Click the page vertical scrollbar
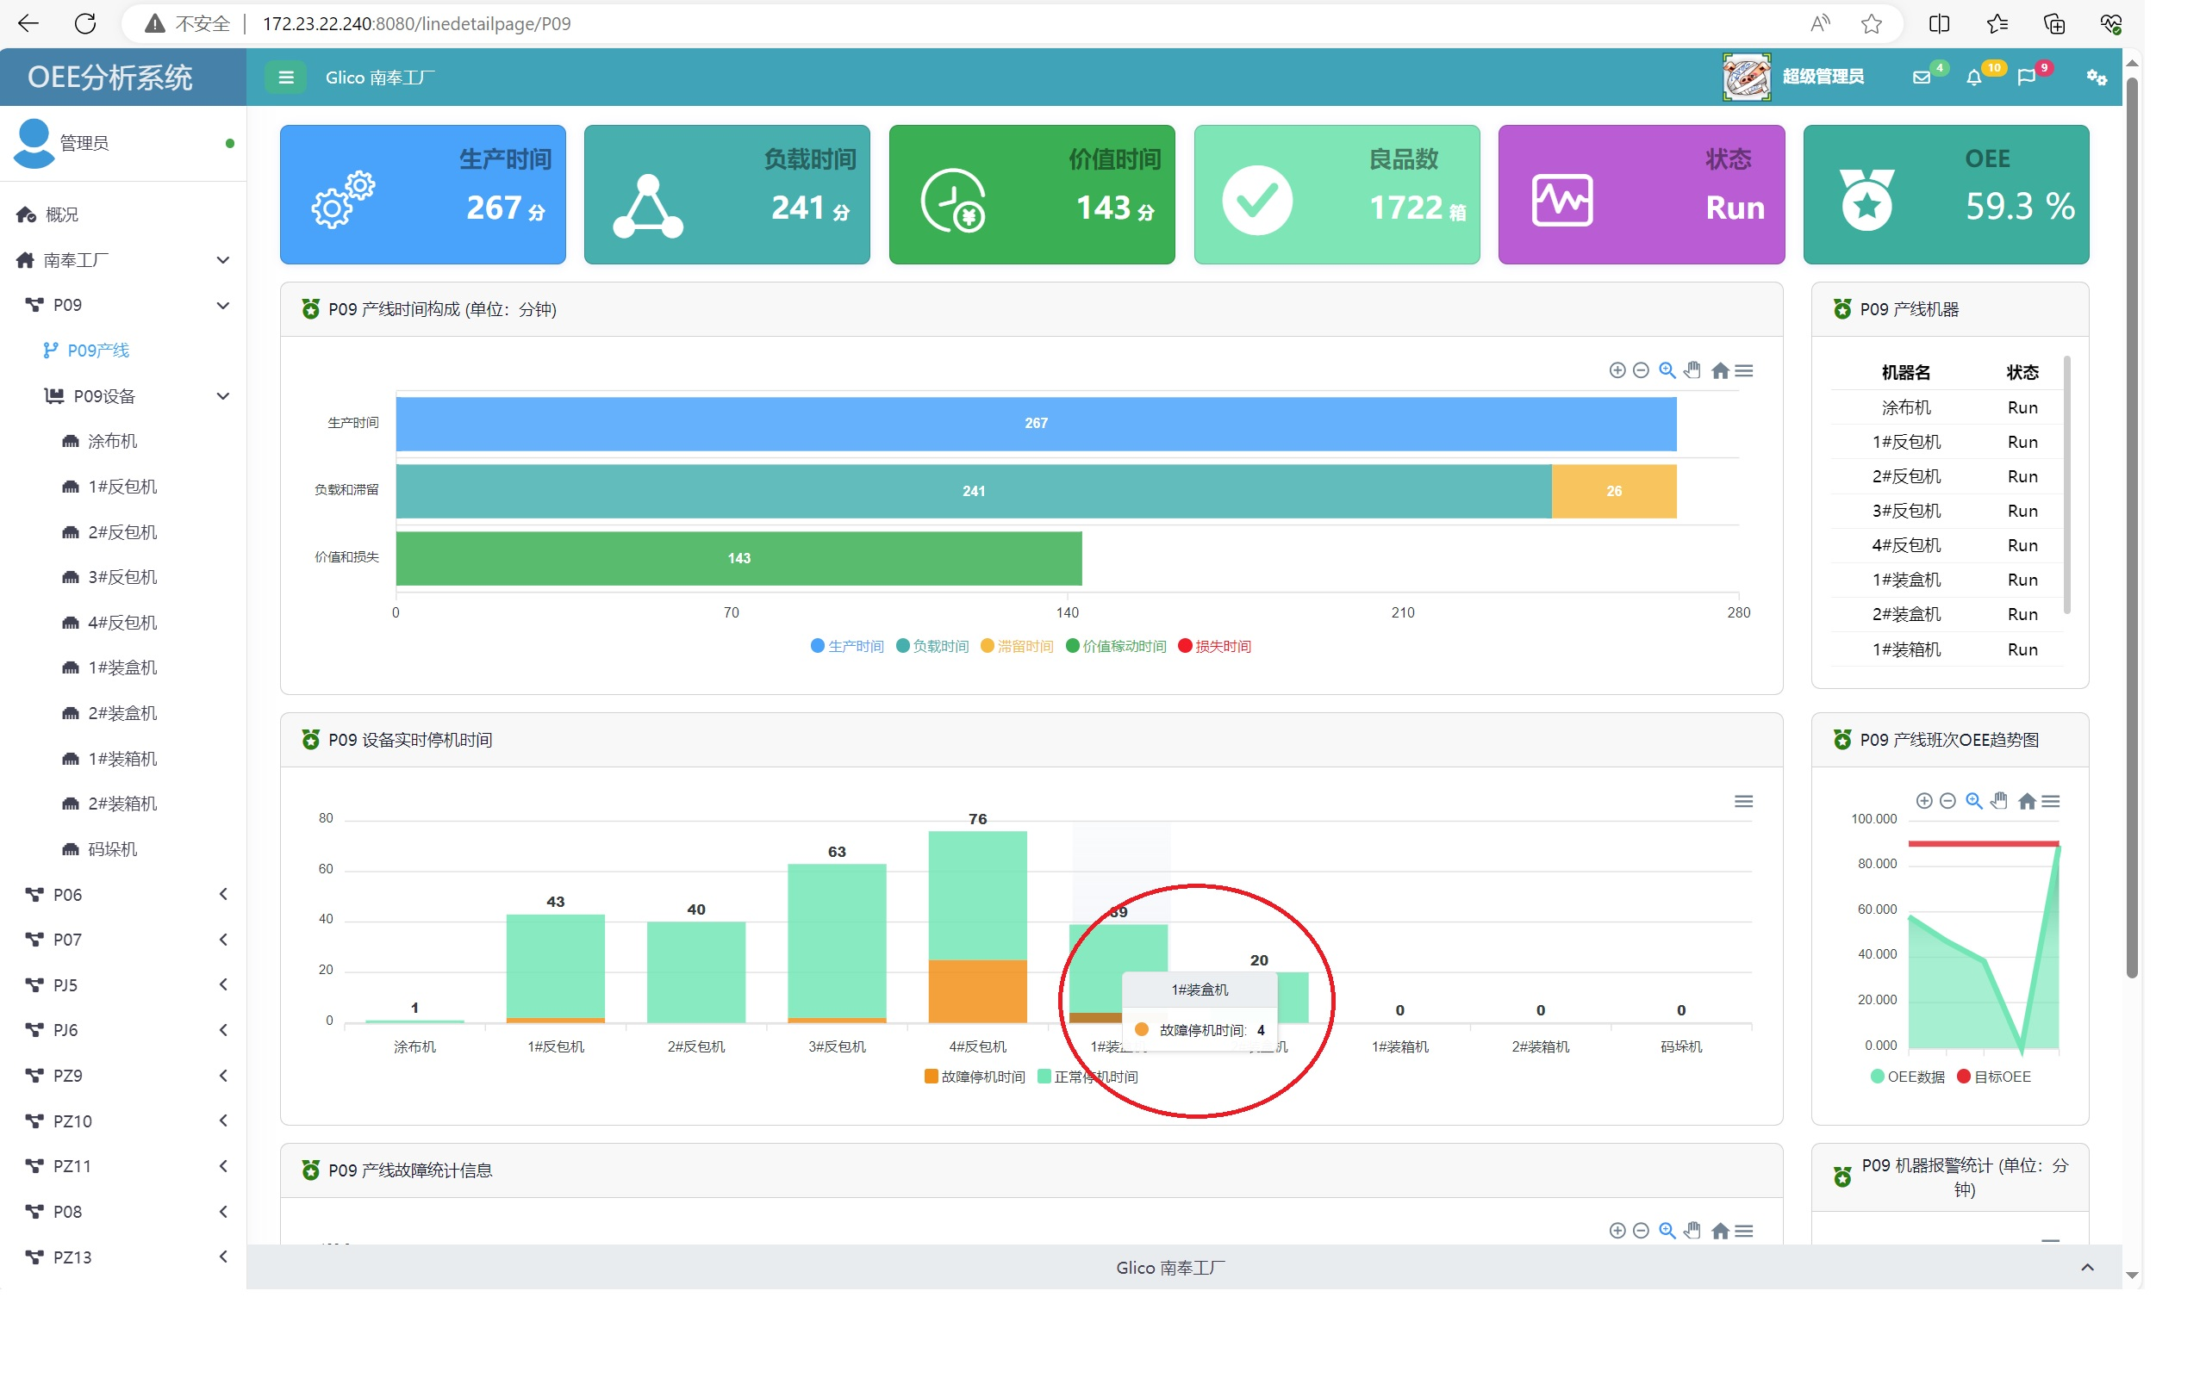This screenshot has height=1378, width=2206. click(2131, 529)
